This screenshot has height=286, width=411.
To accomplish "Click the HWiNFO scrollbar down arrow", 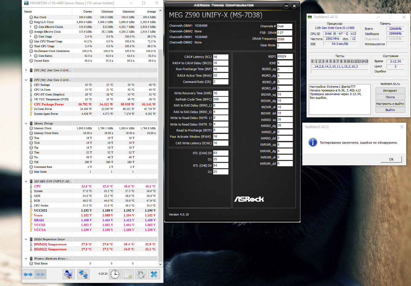I will tap(160, 264).
